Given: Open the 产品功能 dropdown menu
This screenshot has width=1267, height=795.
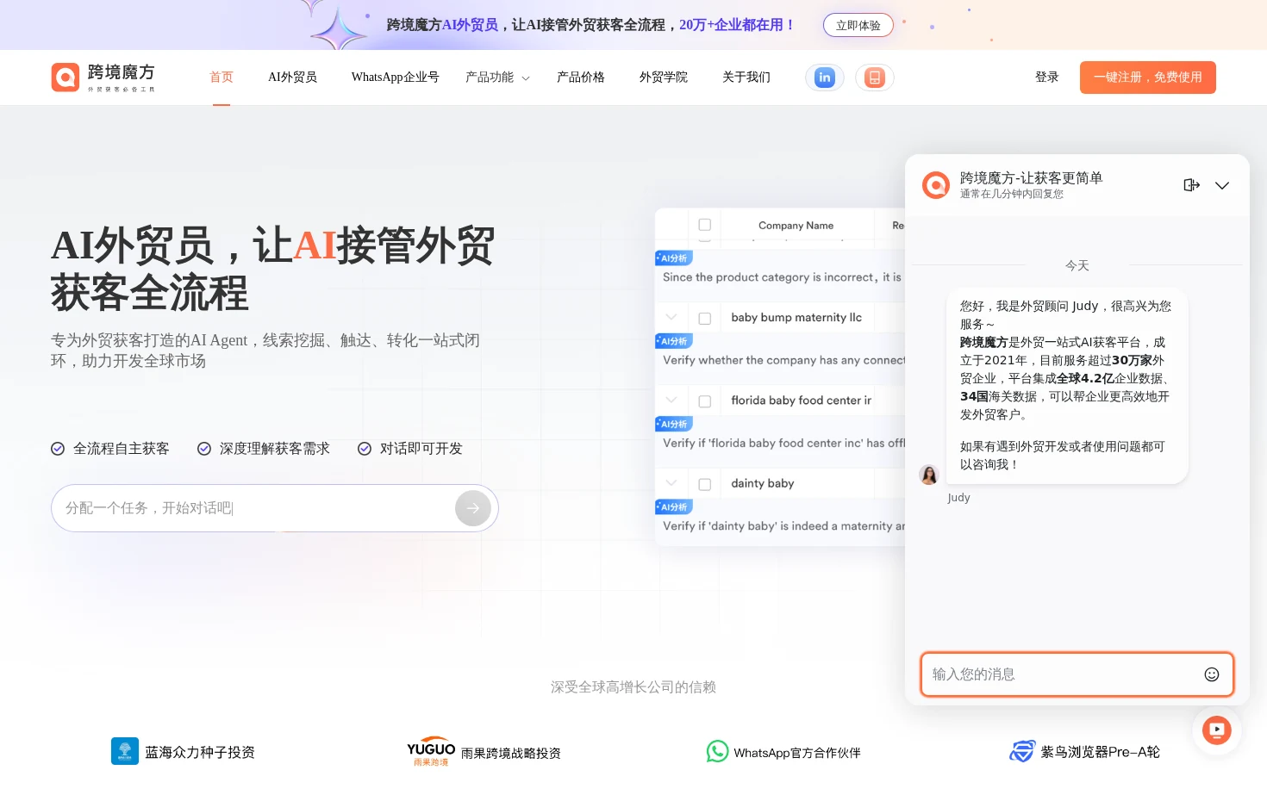Looking at the screenshot, I should click(497, 78).
